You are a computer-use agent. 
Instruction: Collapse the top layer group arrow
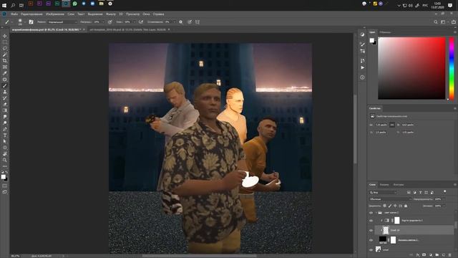click(x=376, y=213)
